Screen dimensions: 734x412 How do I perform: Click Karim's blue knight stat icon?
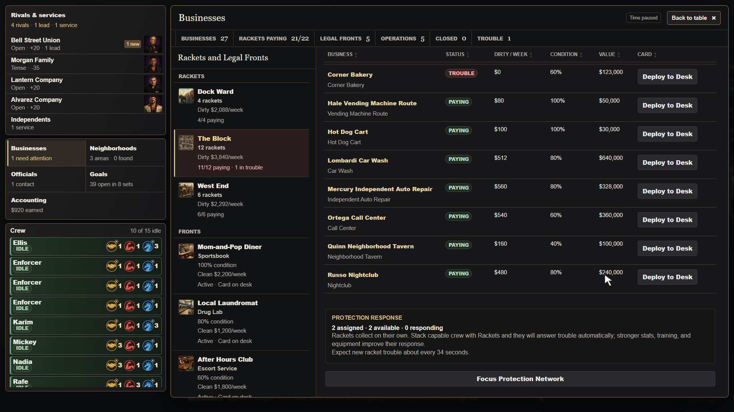pyautogui.click(x=148, y=325)
